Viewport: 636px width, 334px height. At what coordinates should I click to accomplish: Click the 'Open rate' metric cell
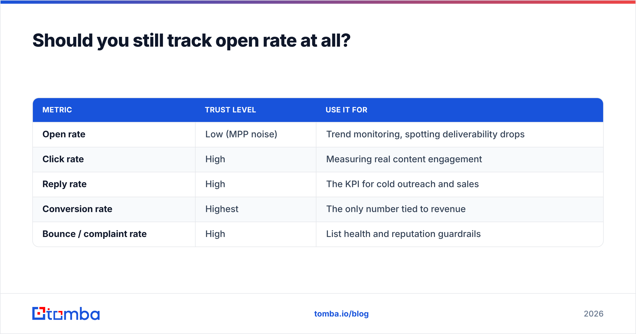(114, 134)
